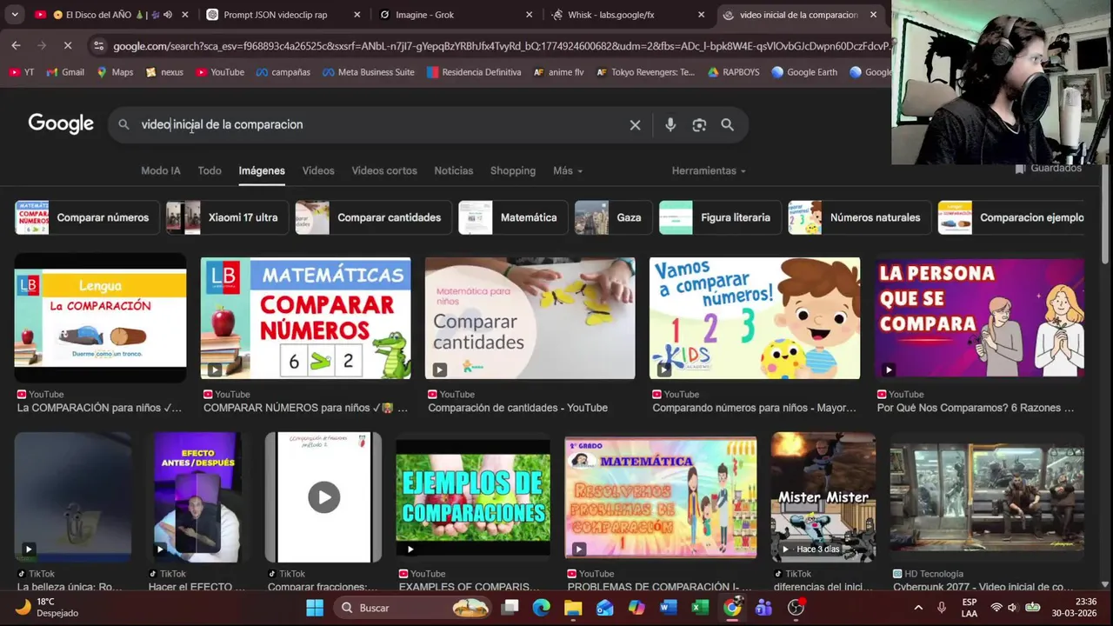Stop loading the page
Screen dimensions: 1113x626
click(68, 45)
